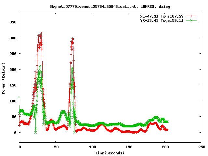
Task: Click the 100 y-axis tick label
Action: [x=13, y=101]
